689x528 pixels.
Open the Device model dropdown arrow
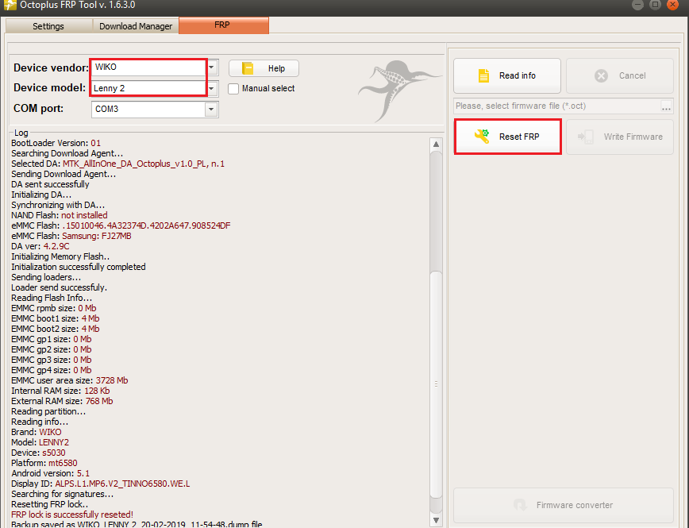(x=212, y=88)
